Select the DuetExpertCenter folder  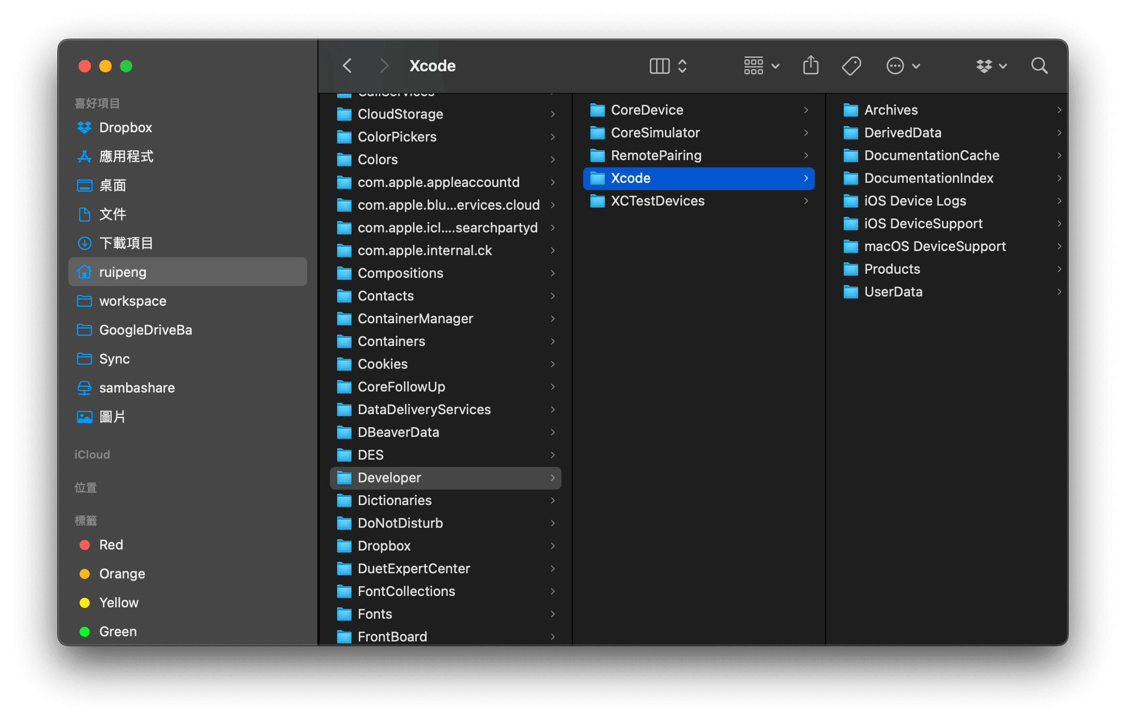446,569
